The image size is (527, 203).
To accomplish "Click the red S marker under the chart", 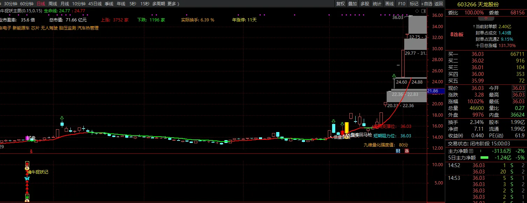I will tap(31, 151).
